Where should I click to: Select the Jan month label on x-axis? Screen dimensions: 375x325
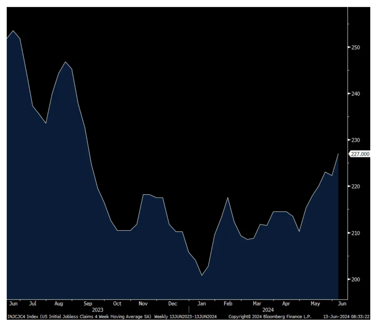[202, 303]
